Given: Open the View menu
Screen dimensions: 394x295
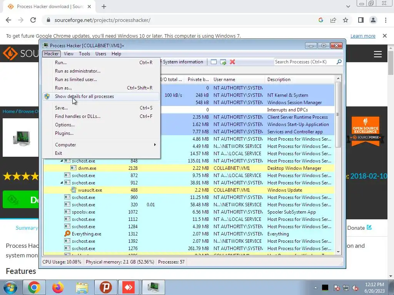Looking at the screenshot, I should click(x=68, y=54).
